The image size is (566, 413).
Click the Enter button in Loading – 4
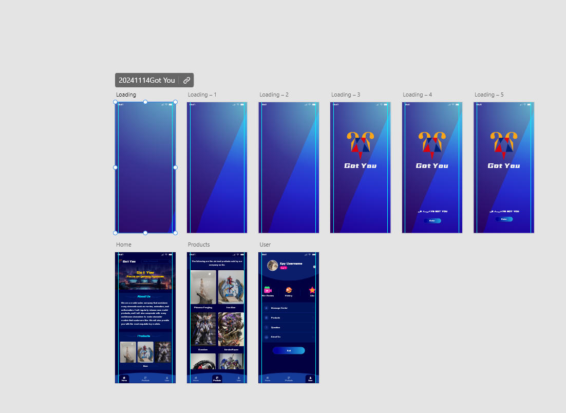click(x=432, y=221)
